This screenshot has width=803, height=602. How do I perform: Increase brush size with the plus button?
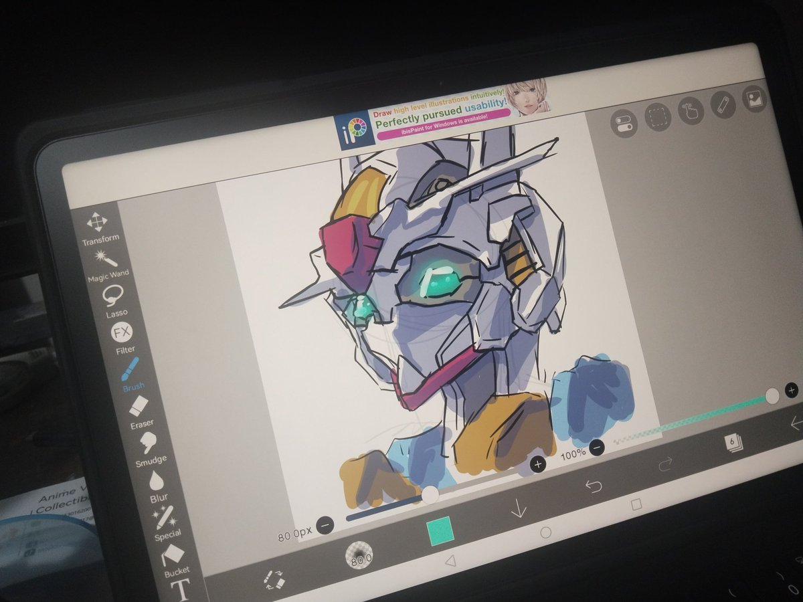point(538,464)
